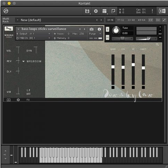
Task: Solo the instrument with S button
Action: coord(107,30)
